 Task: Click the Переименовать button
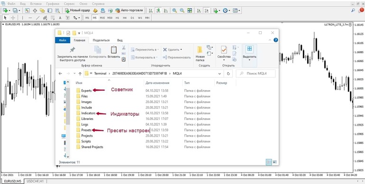click(x=176, y=57)
